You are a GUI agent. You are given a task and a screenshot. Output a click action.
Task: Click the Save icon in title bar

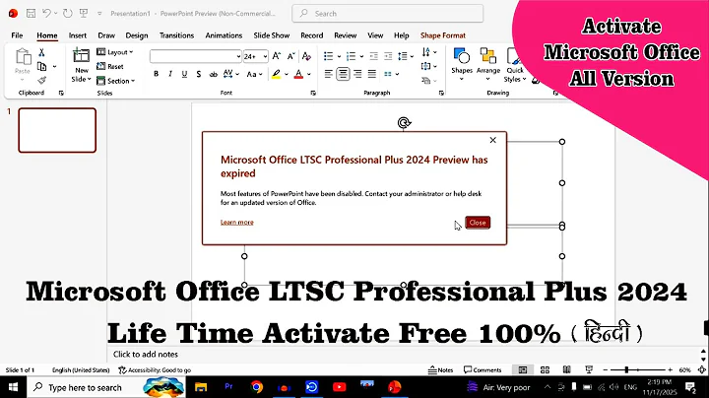point(31,14)
